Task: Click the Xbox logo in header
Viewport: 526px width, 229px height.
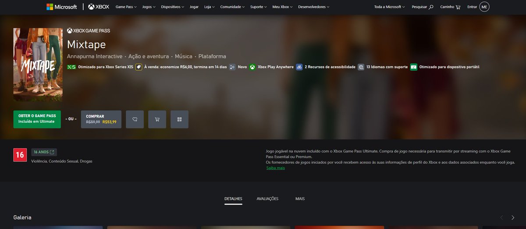Action: coord(98,7)
